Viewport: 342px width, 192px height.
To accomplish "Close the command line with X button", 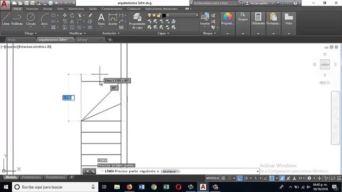I will 87,171.
